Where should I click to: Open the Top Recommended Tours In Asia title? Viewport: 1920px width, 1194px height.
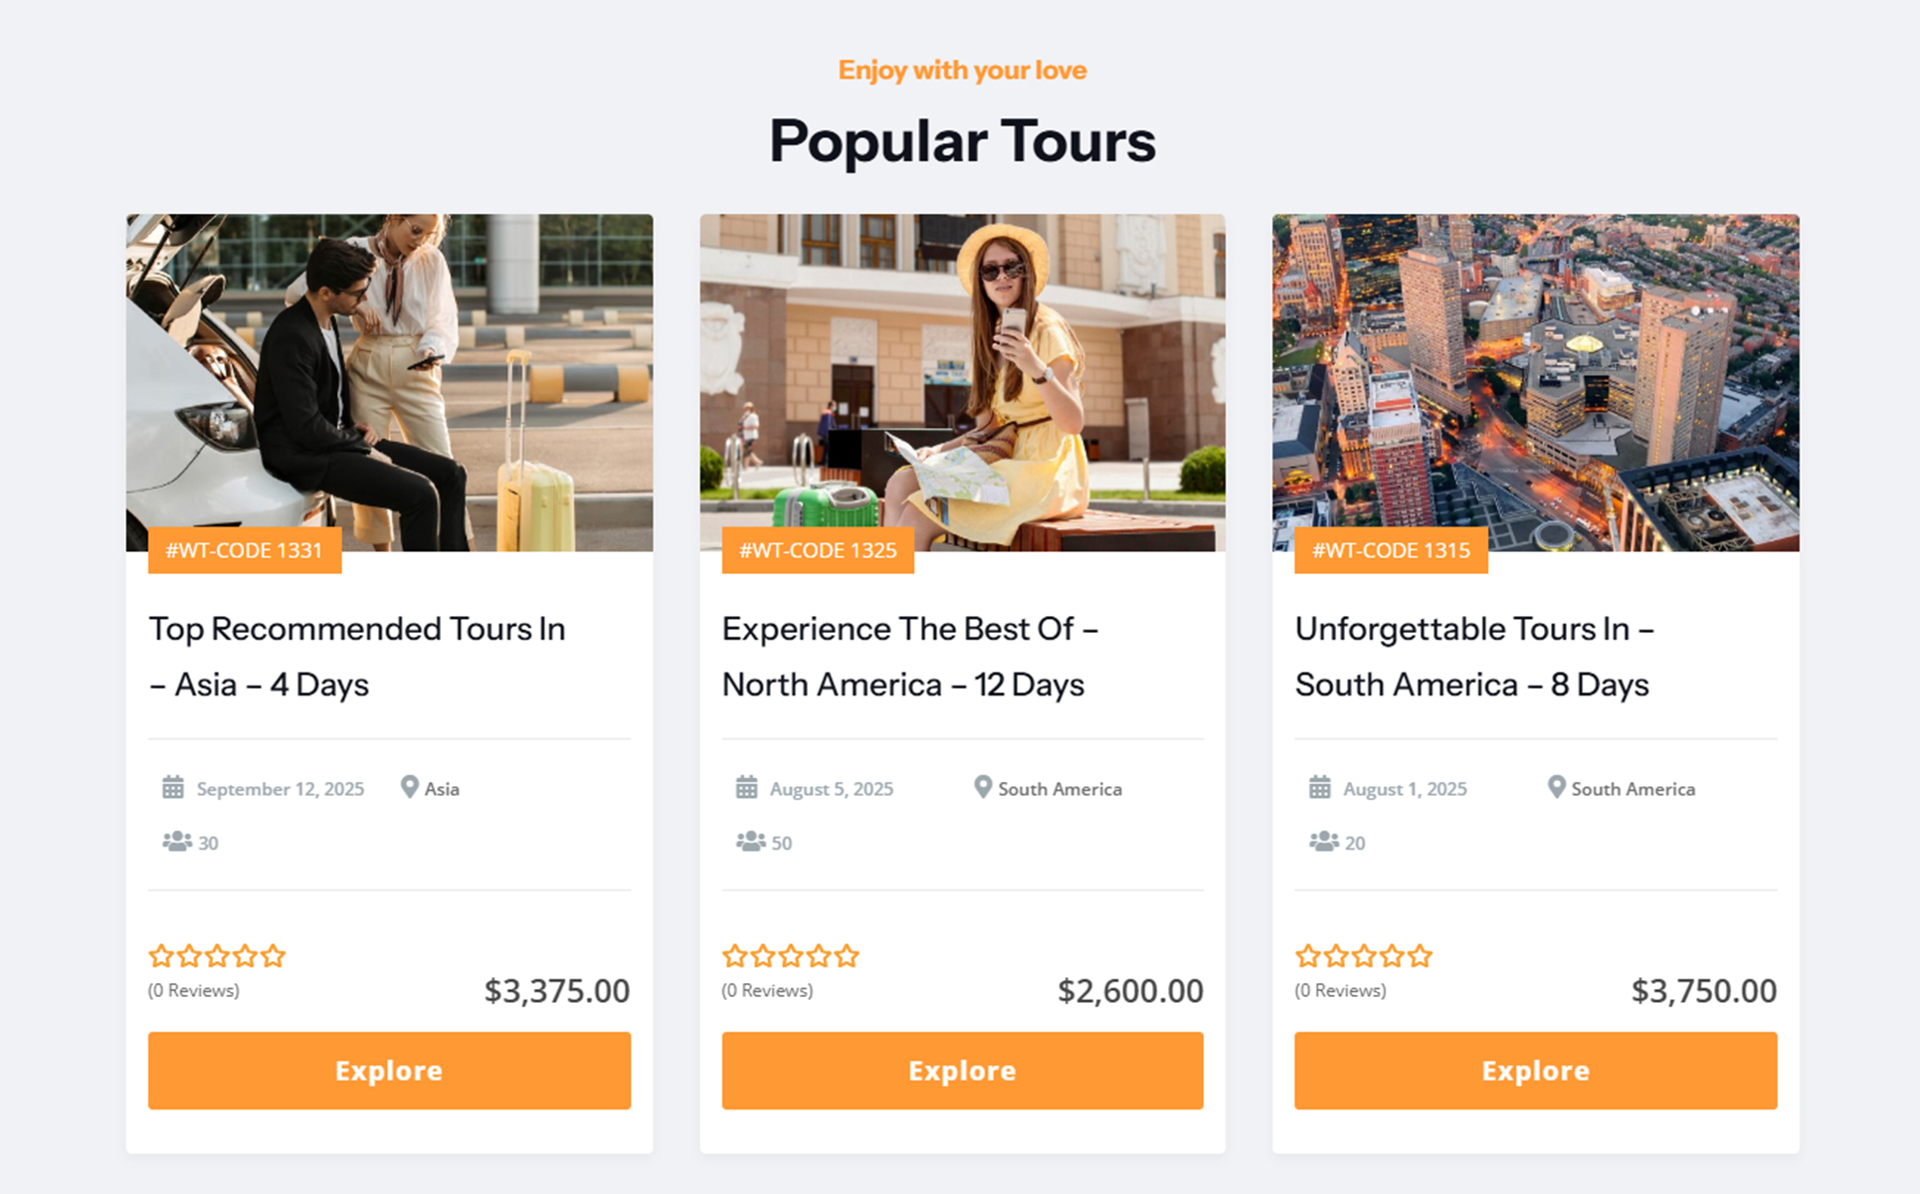357,657
